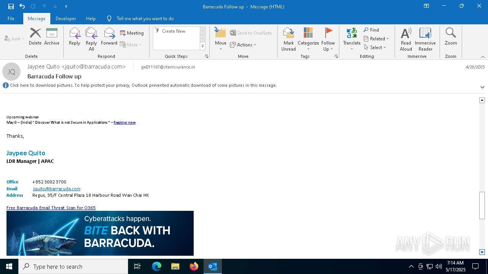Open Task View on the taskbar
The height and width of the screenshot is (274, 488).
coord(137,266)
